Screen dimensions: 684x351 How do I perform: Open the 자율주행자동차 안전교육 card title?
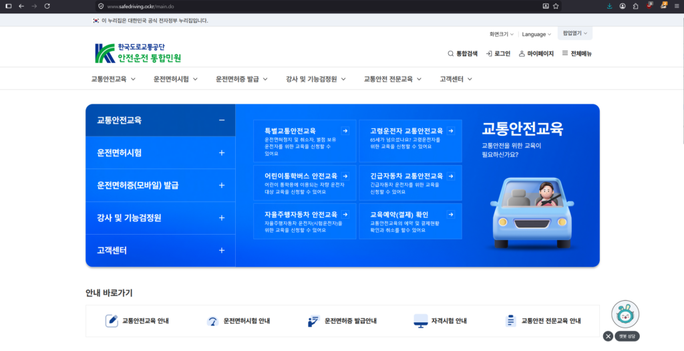click(x=301, y=215)
